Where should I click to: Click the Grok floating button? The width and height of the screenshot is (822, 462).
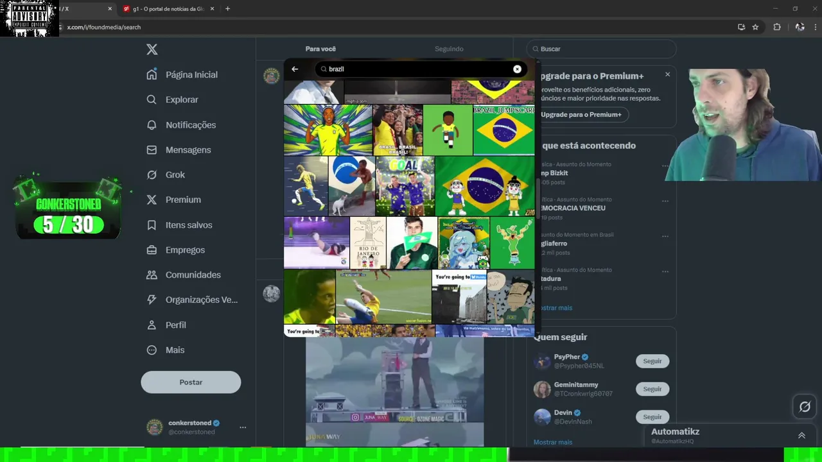[805, 406]
